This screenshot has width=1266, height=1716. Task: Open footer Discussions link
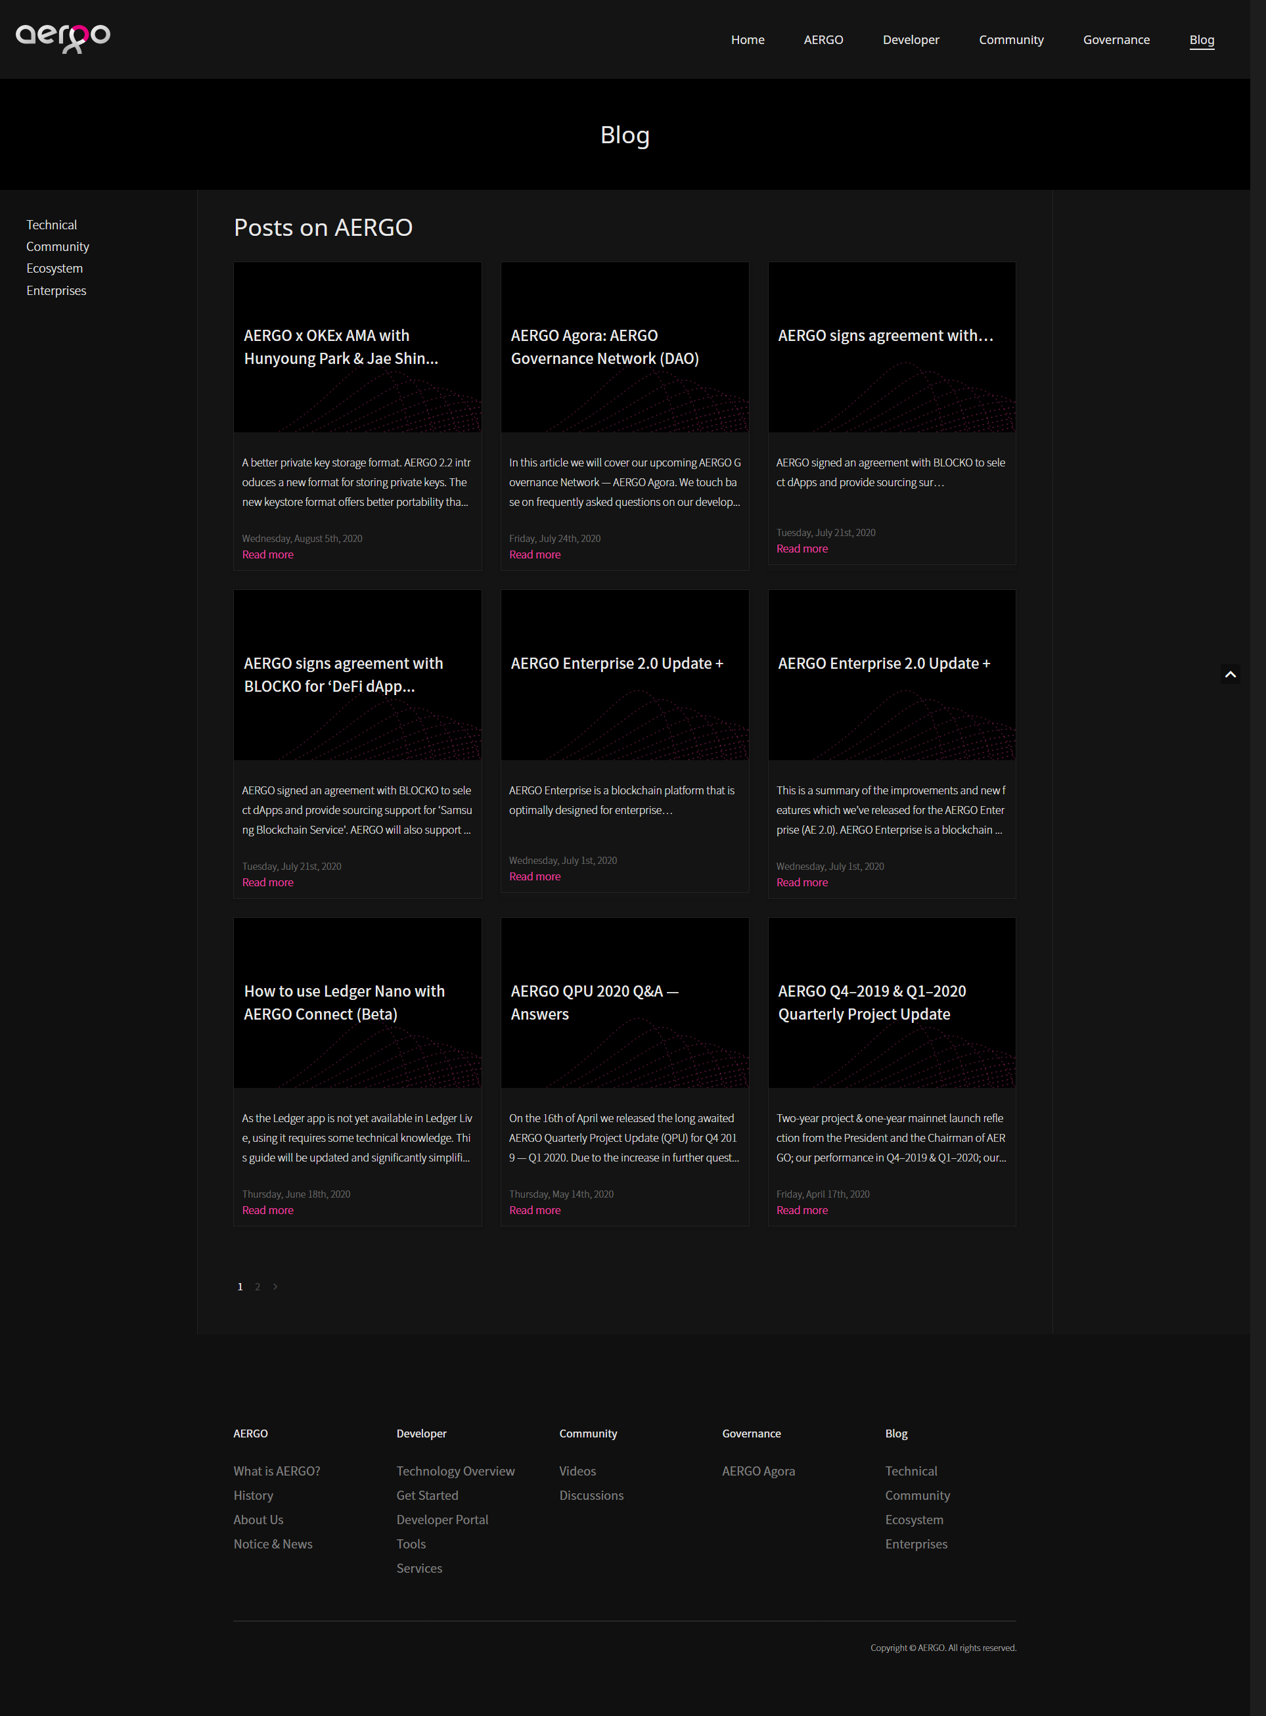coord(591,1495)
